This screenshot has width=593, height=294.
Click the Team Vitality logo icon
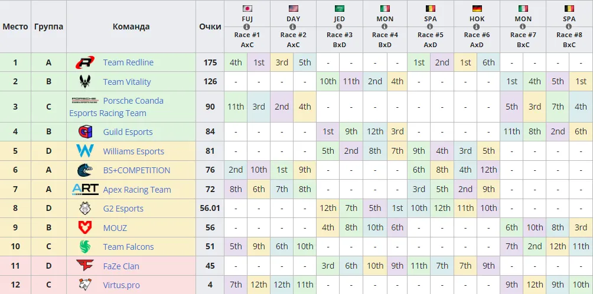84,81
